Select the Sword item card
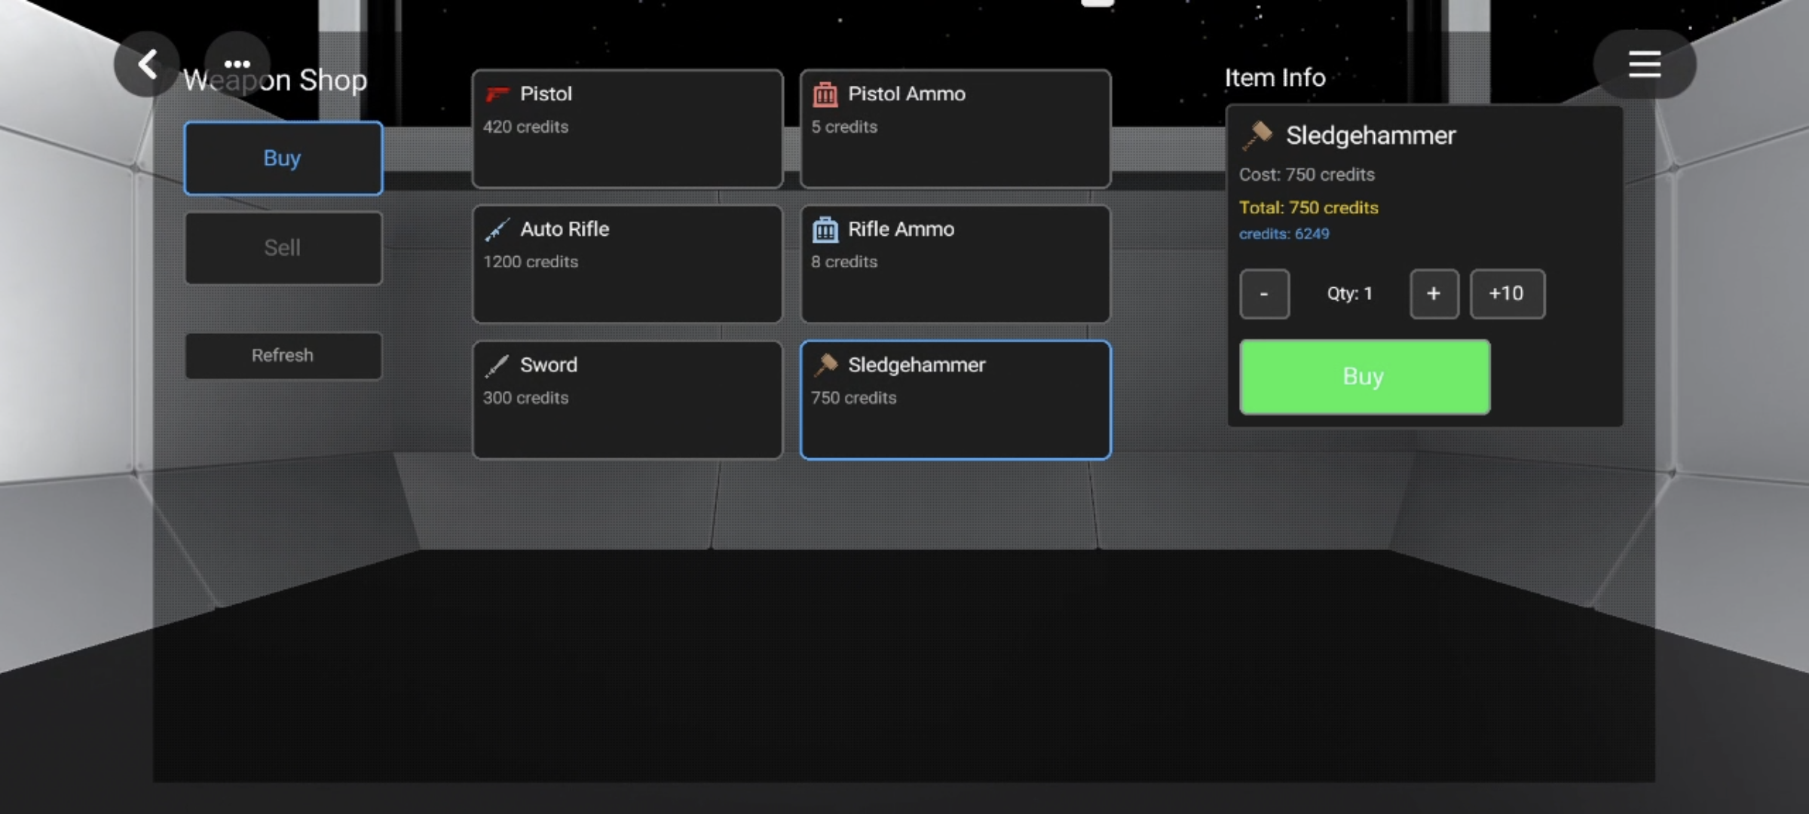Screen dimensions: 1809x814 coord(627,399)
